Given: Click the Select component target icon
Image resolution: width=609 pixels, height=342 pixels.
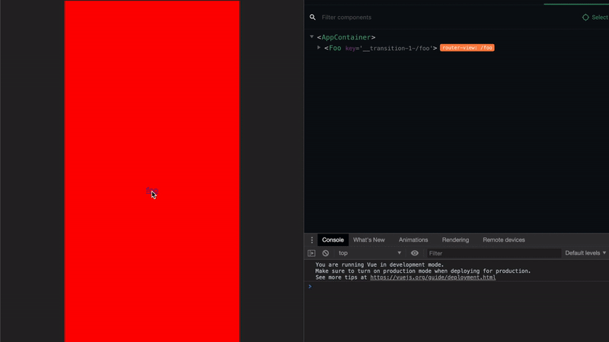Looking at the screenshot, I should pos(585,17).
